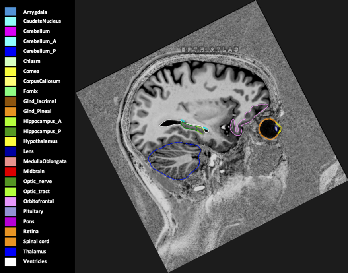Select the 'Optic_nerve' label
This screenshot has height=273, width=348.
37,182
